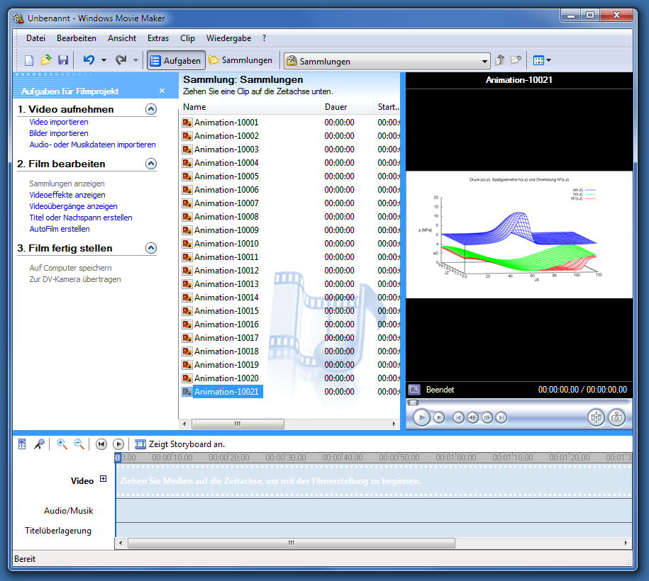The width and height of the screenshot is (649, 581).
Task: Jump forward to clip end in preview
Action: point(501,417)
